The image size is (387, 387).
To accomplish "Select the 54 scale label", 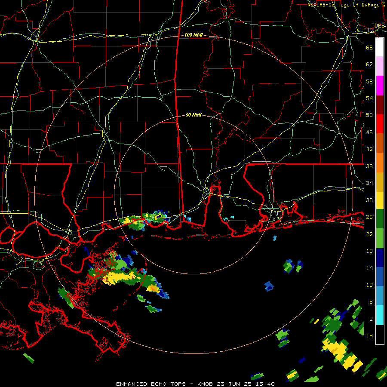I will coord(369,98).
